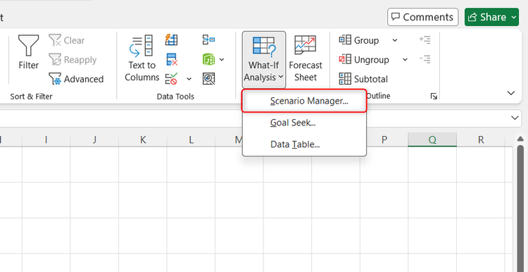Click the Ungroup button
Image resolution: width=528 pixels, height=272 pixels.
click(x=364, y=60)
